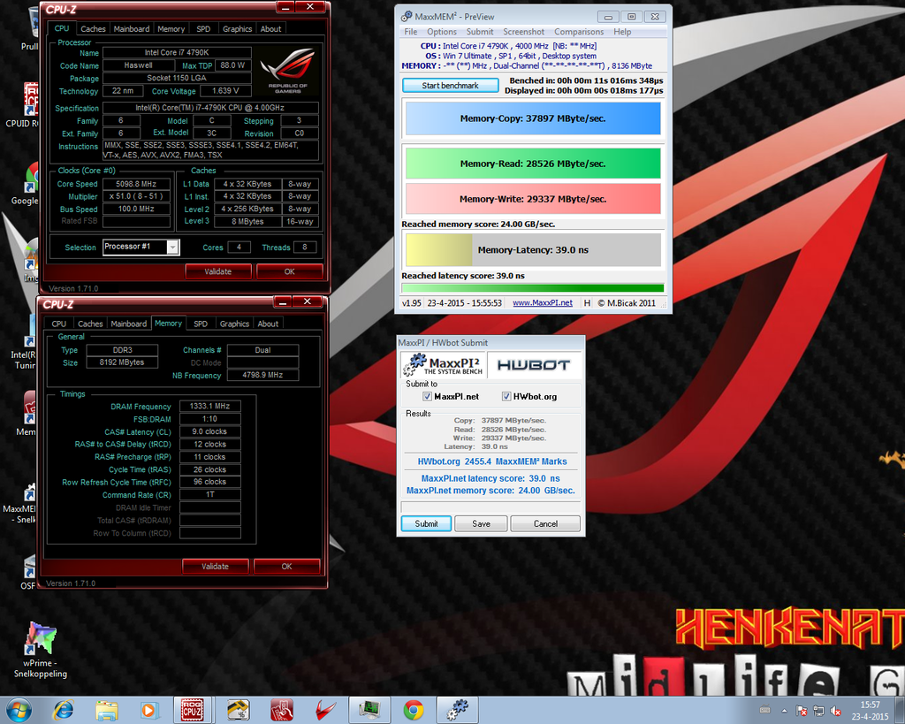This screenshot has width=905, height=724.
Task: Open the Google Chrome desktop shortcut
Action: pos(26,184)
